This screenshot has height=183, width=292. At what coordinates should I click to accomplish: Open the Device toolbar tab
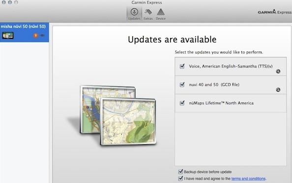point(161,14)
